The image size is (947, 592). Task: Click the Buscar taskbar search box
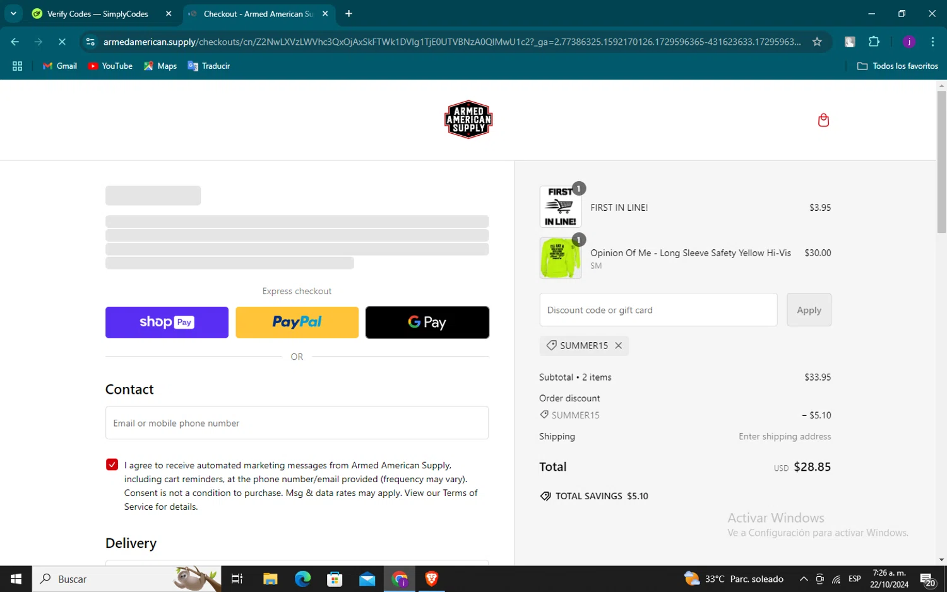(x=126, y=579)
